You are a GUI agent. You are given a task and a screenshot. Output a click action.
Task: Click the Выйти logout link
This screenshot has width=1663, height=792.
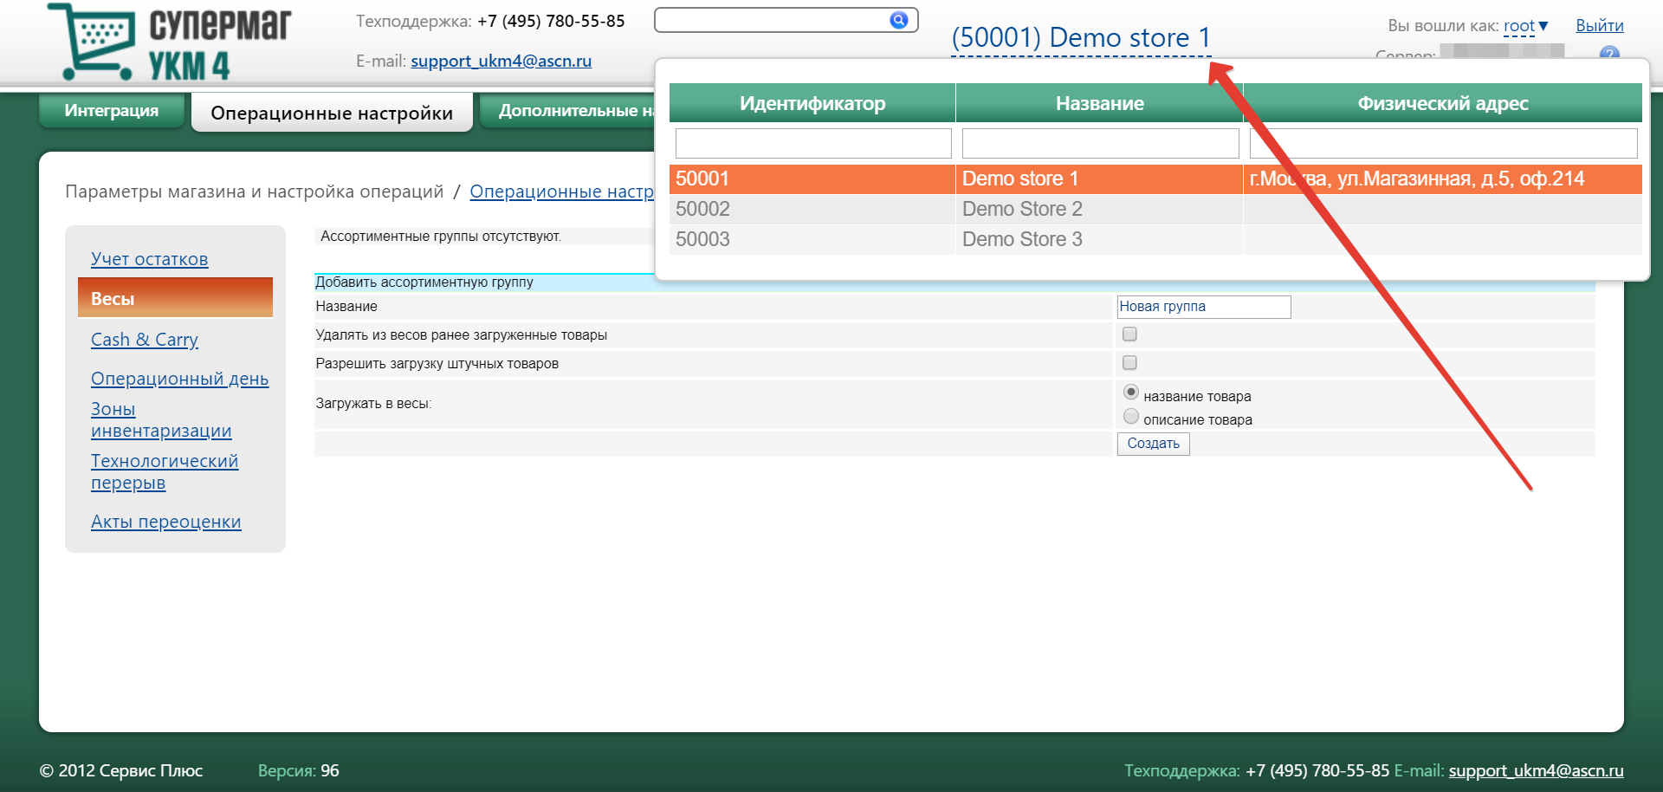click(x=1599, y=26)
